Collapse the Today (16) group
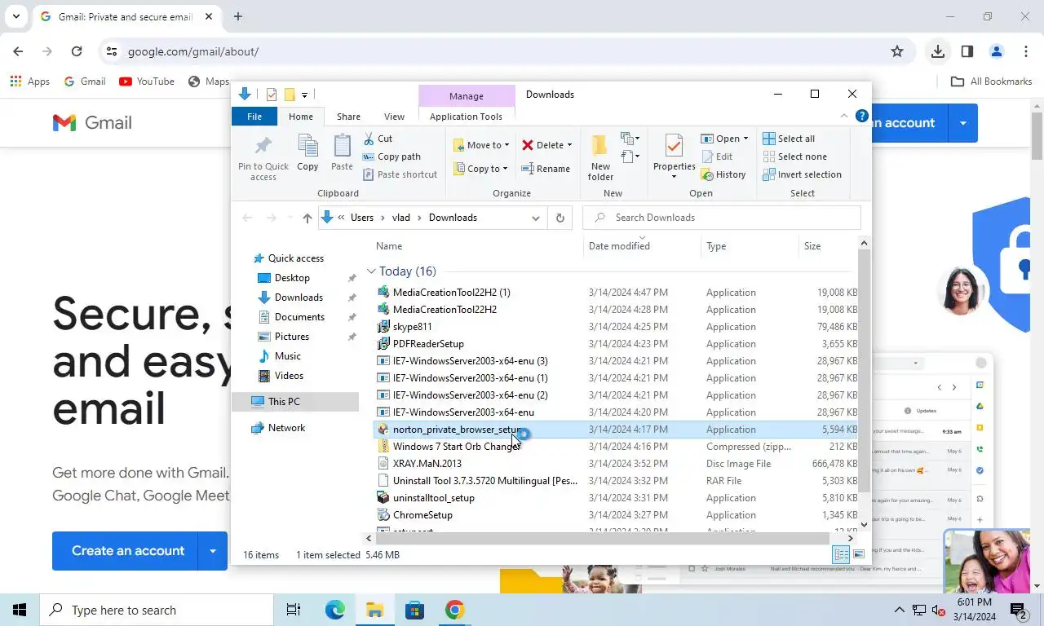Image resolution: width=1044 pixels, height=626 pixels. tap(371, 271)
